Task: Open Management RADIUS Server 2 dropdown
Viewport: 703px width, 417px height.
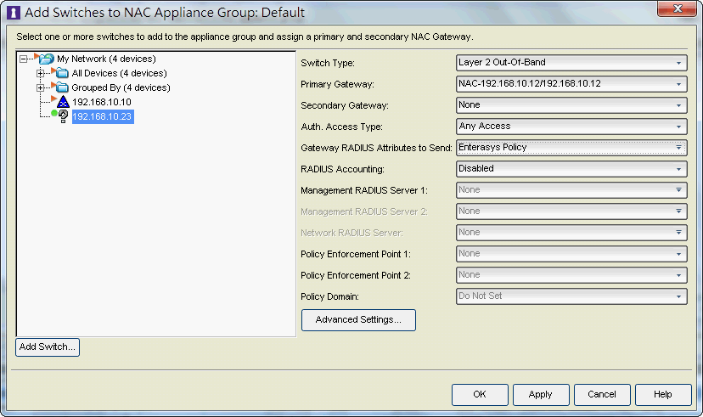Action: tap(571, 211)
